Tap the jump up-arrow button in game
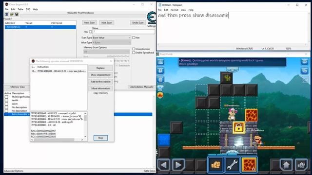312x175 pixels. point(286,165)
